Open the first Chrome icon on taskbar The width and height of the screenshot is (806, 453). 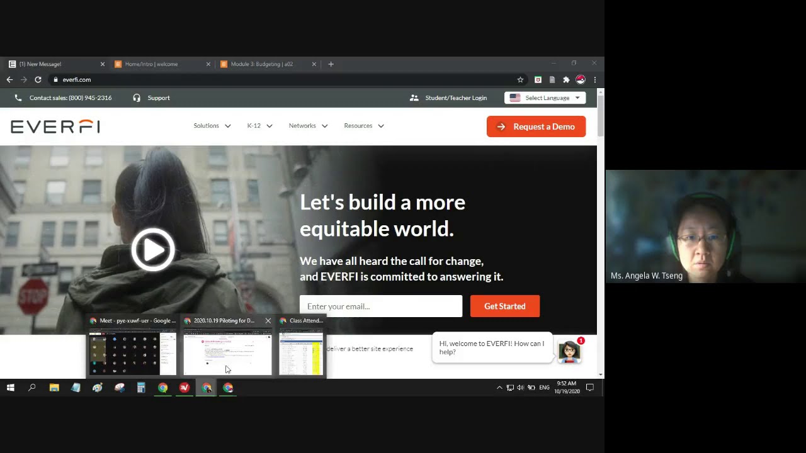point(163,388)
